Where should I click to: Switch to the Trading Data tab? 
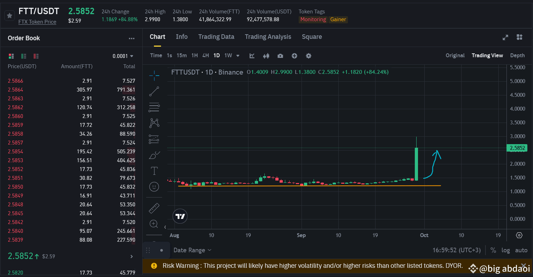pos(216,36)
